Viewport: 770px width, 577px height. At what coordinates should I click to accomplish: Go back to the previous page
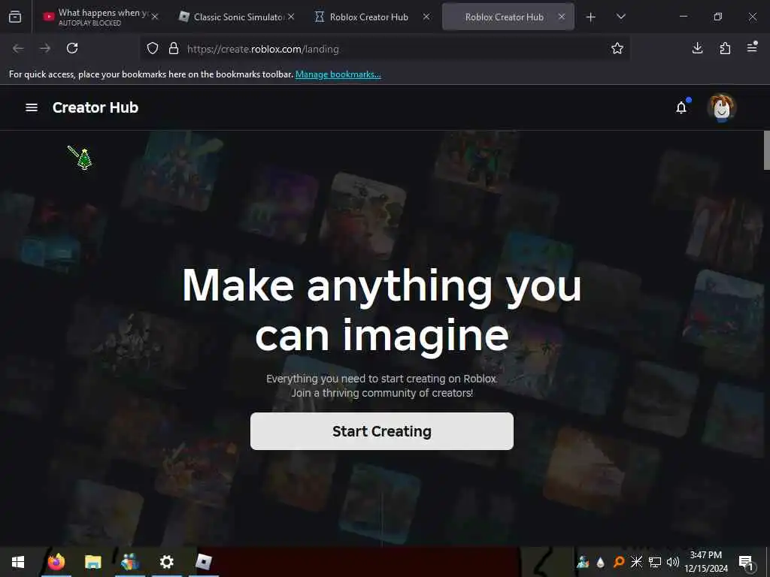18,48
